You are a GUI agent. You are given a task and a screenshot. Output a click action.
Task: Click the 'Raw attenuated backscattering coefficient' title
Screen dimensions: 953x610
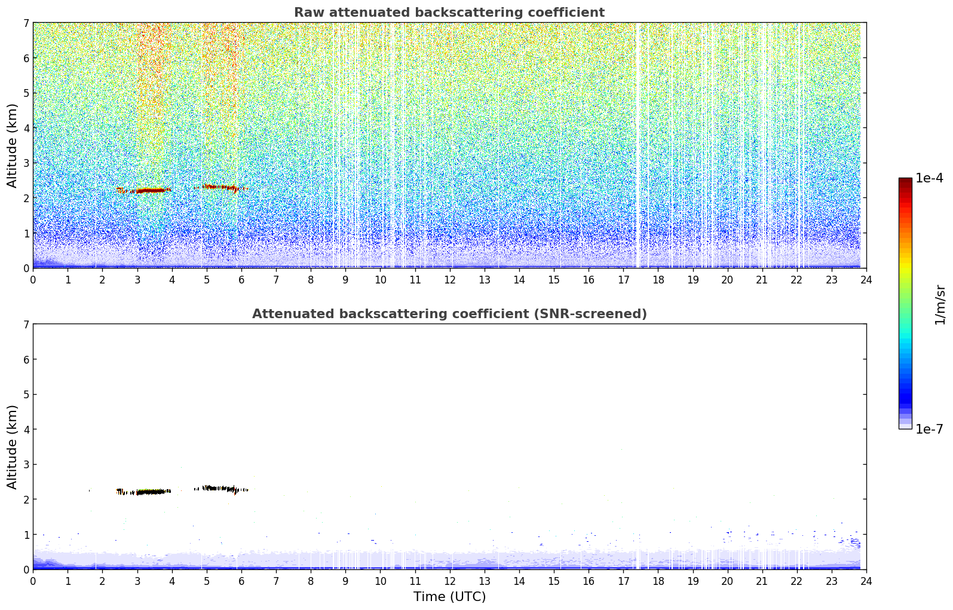pyautogui.click(x=449, y=13)
